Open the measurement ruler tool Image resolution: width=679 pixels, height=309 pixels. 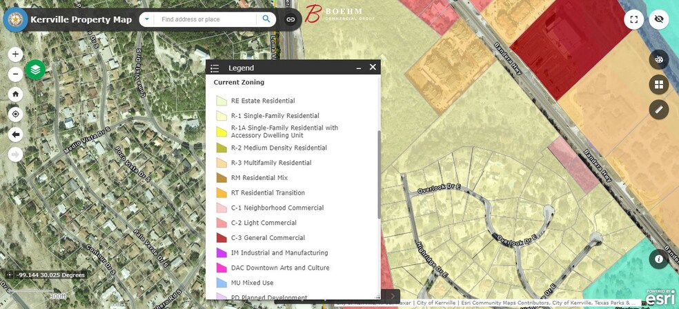pyautogui.click(x=658, y=109)
